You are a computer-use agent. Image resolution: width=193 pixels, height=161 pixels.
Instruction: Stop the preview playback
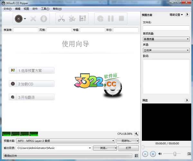tap(153, 154)
